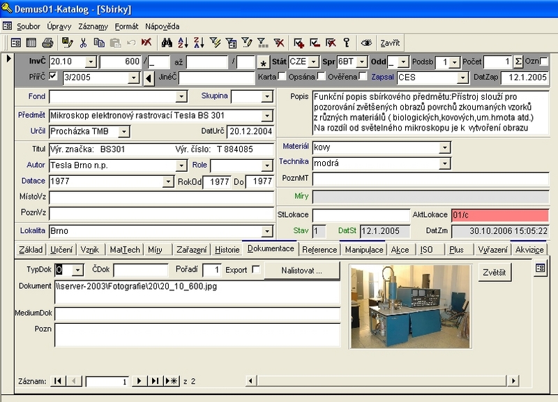This screenshot has height=402, width=558.
Task: Click checkmark with red X icon
Action: pyautogui.click(x=331, y=43)
